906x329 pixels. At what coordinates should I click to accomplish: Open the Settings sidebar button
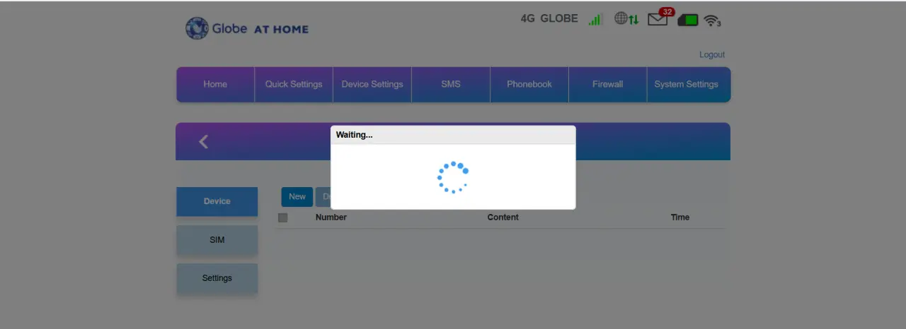coord(217,278)
